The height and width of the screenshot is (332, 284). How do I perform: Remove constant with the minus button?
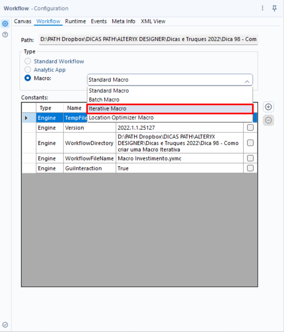(268, 120)
